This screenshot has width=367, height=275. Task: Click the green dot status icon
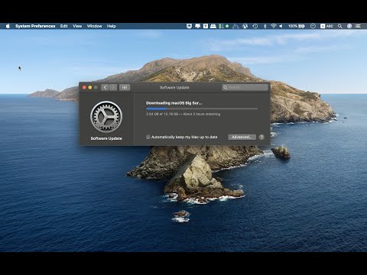coord(227,26)
